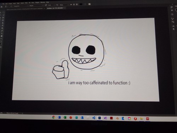Open Outlook from the taskbar
Screen dimensions: 177x133
tap(82, 118)
